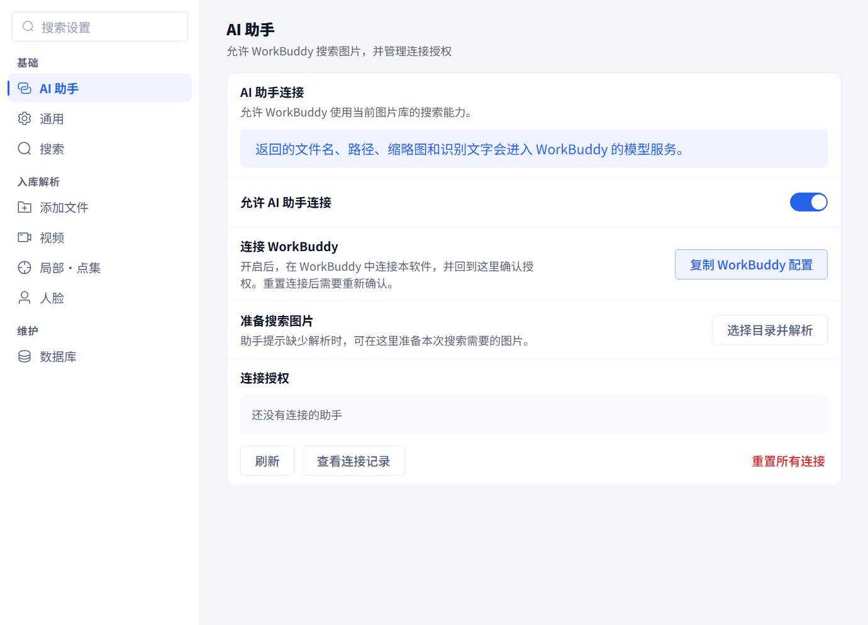Open the AI 助手 settings page

(100, 88)
